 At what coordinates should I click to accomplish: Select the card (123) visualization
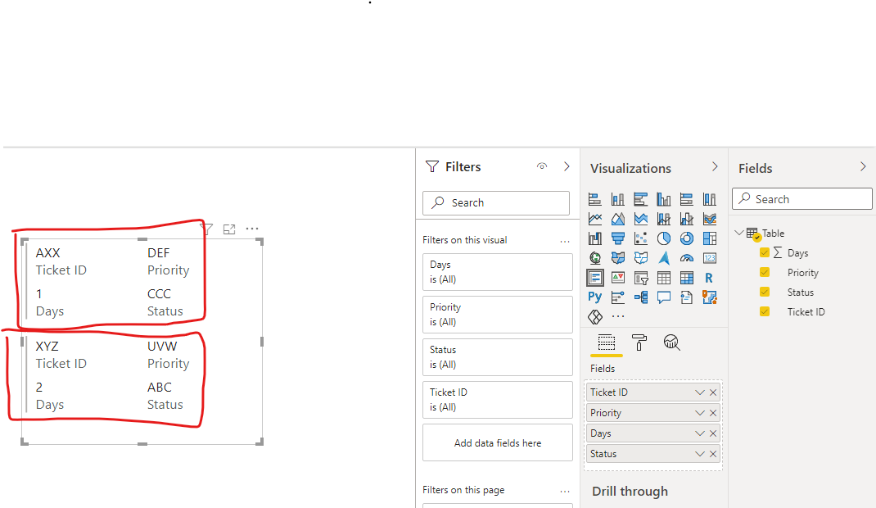tap(710, 257)
